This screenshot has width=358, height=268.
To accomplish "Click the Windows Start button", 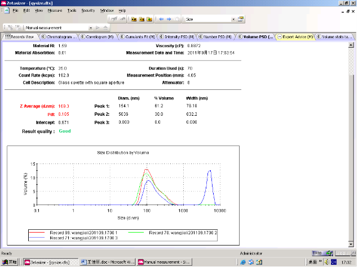I will 11,262.
